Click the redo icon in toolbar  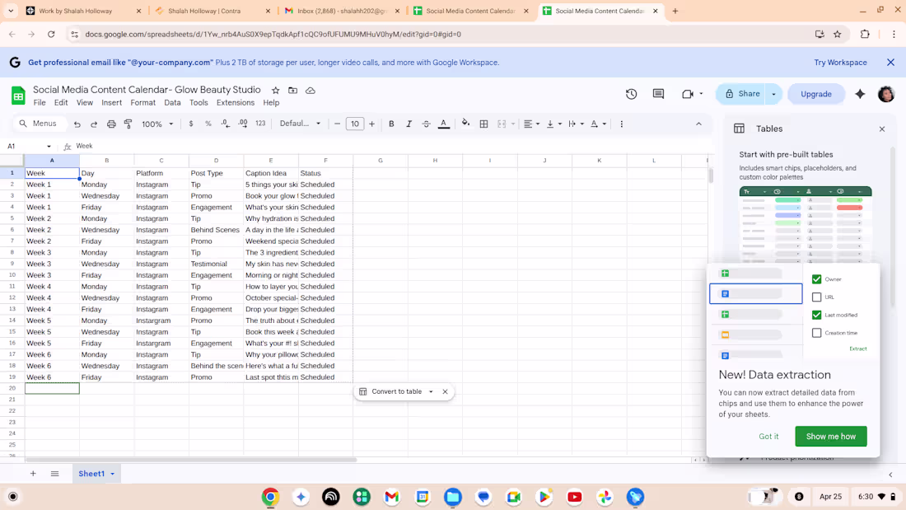point(94,124)
